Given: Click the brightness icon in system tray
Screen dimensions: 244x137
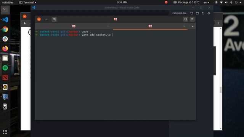Looking at the screenshot, I should pyautogui.click(x=216, y=2).
